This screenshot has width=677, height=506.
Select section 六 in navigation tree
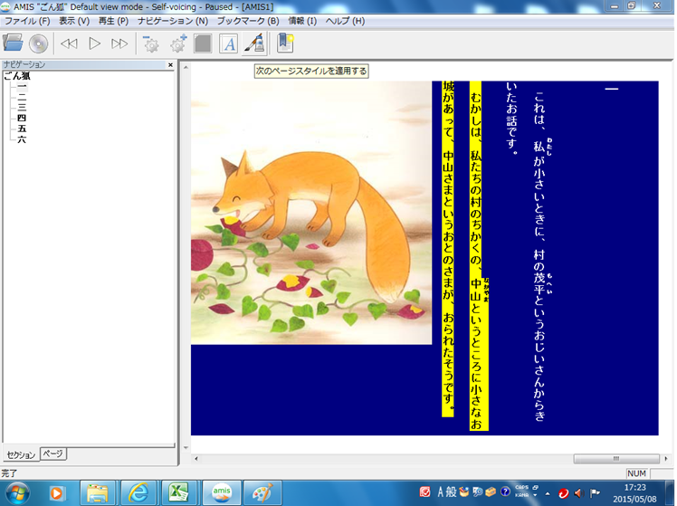pyautogui.click(x=22, y=139)
